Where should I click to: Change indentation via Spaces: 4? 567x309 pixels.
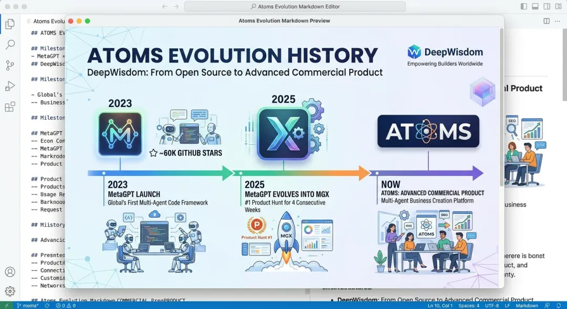coord(469,305)
